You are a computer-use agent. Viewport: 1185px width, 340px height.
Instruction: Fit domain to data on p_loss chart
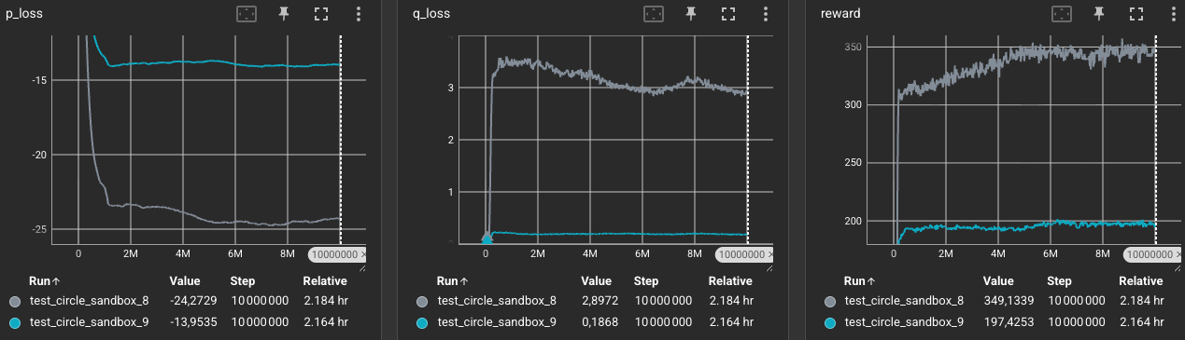[247, 14]
